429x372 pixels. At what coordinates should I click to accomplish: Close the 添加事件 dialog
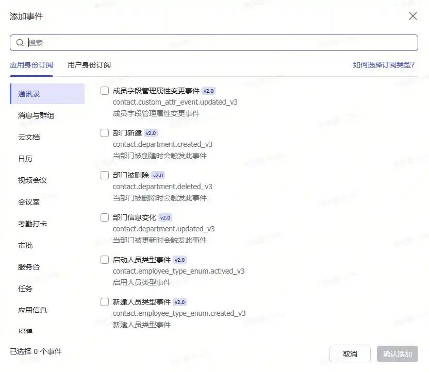pyautogui.click(x=412, y=16)
